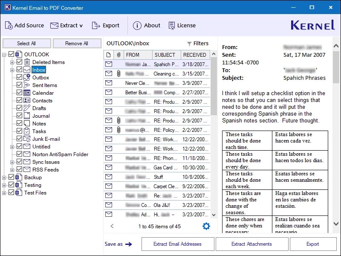Click the Contacts card icon
This screenshot has width=341, height=256.
coord(27,100)
